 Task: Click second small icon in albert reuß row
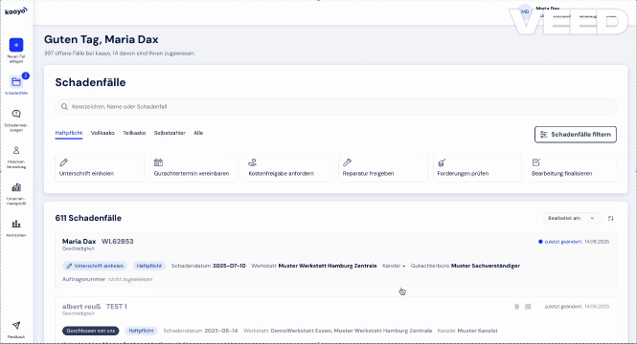coord(528,307)
